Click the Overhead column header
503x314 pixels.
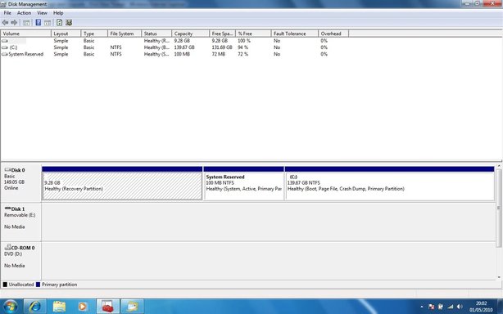tap(333, 34)
